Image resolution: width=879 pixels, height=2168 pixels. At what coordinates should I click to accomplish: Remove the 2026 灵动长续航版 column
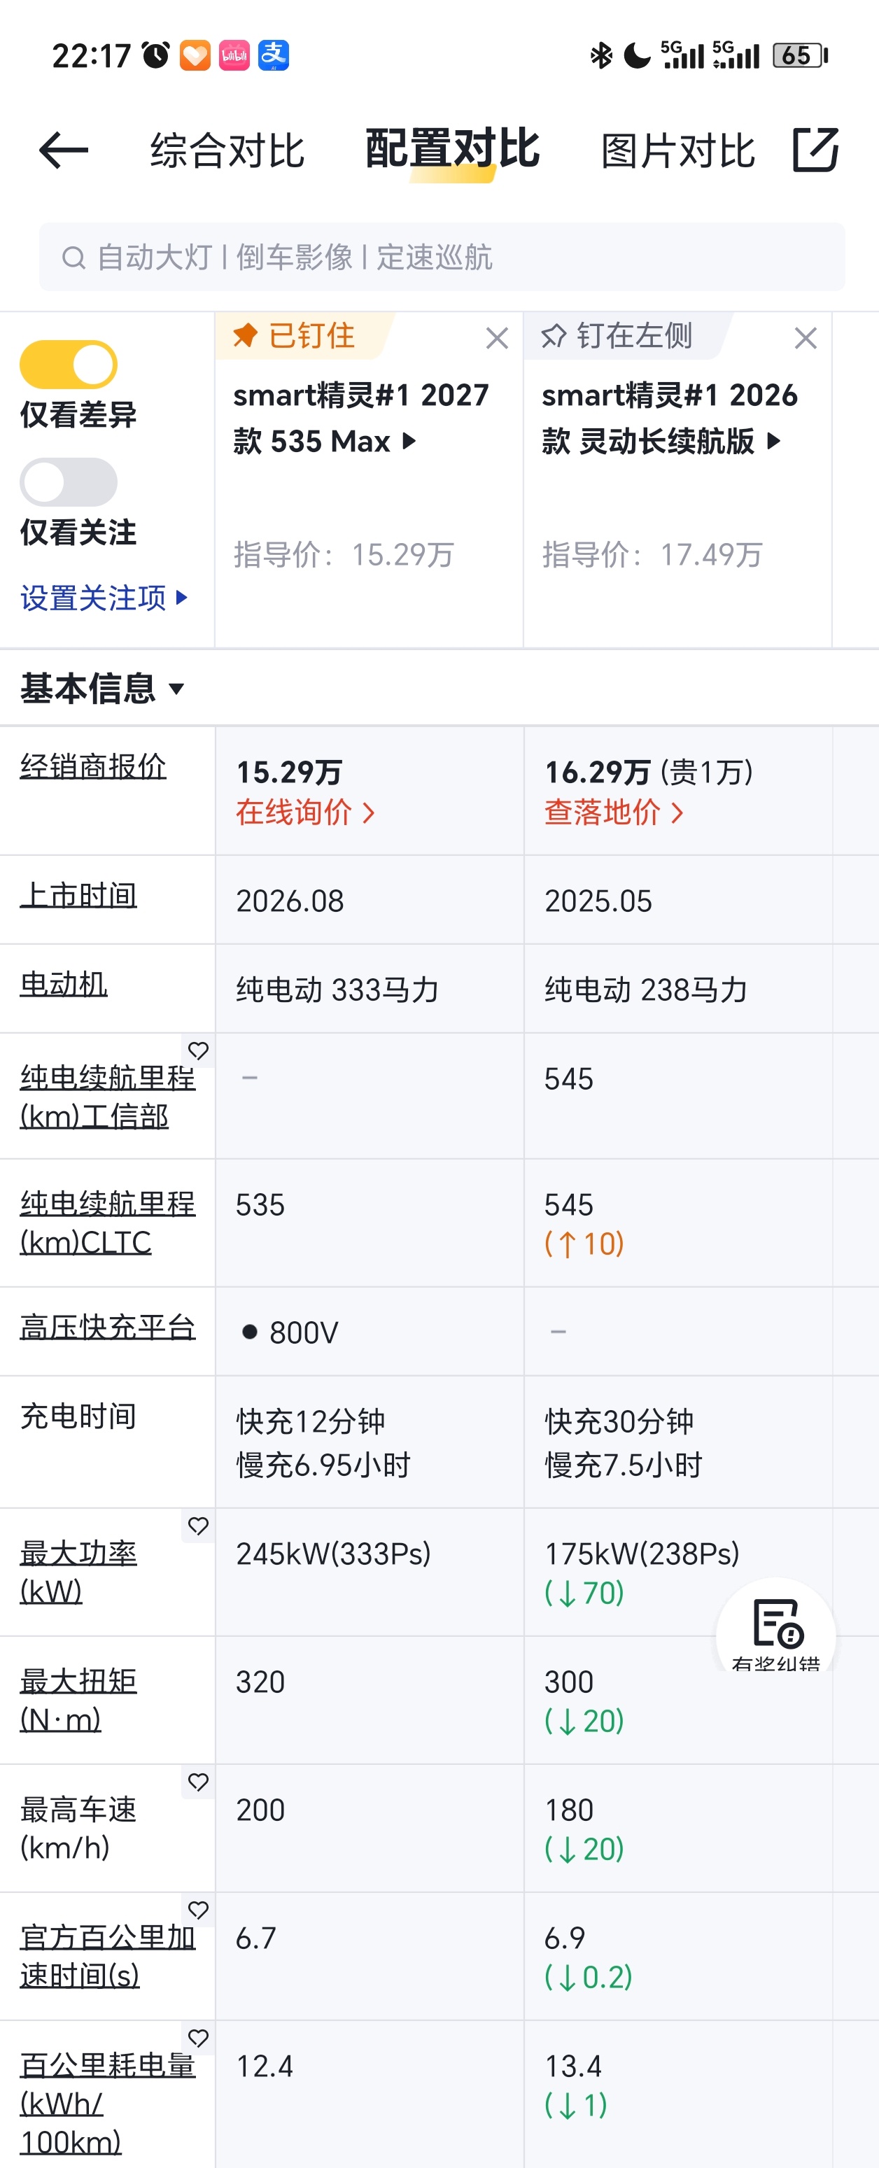click(806, 338)
